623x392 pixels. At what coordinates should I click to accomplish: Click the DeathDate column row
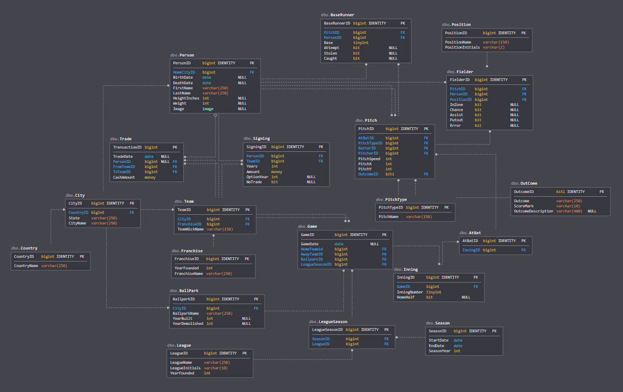[215, 83]
